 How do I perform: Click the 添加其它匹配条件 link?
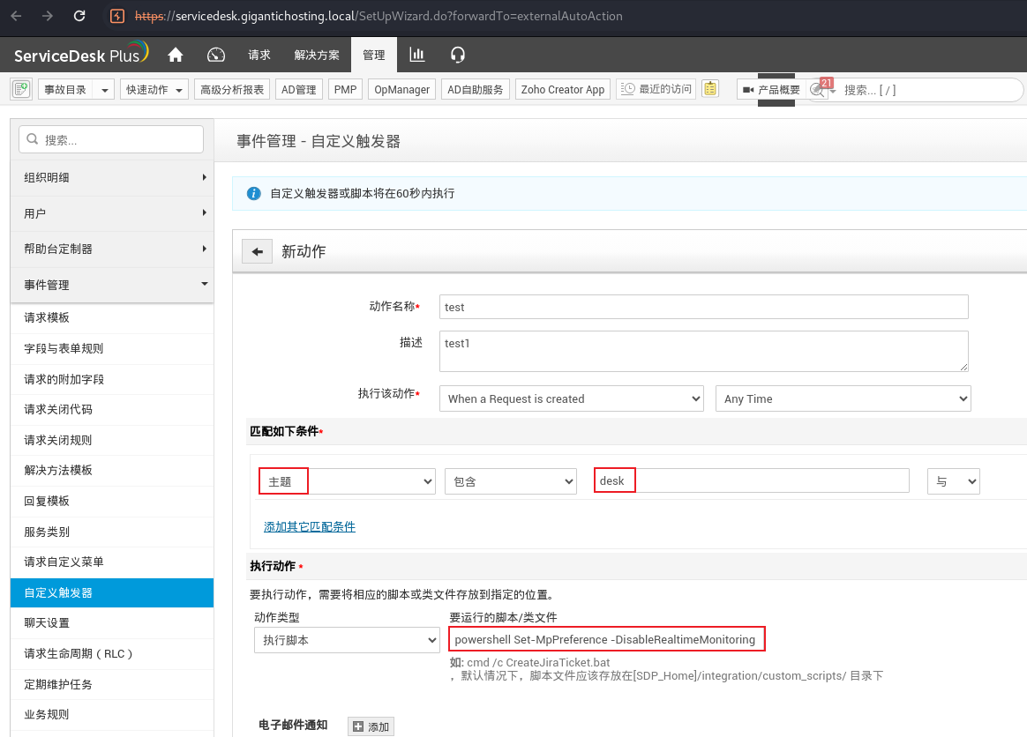coord(309,526)
